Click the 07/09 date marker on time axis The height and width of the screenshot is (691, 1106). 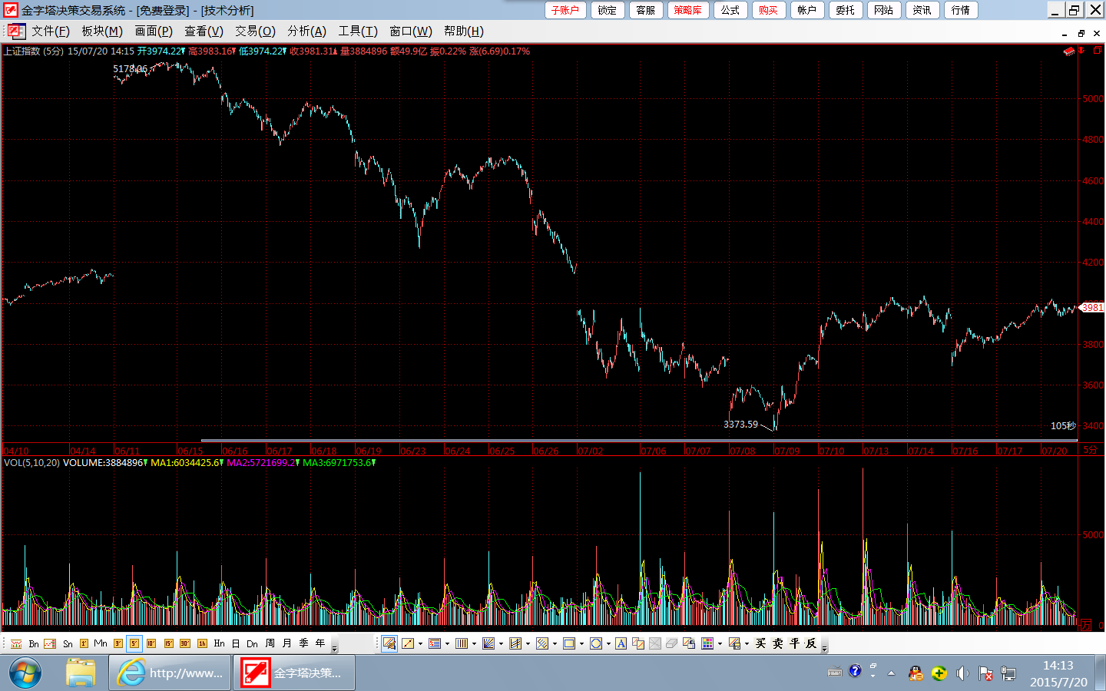[787, 451]
